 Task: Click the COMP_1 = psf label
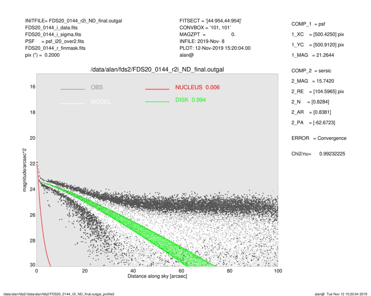(308, 24)
